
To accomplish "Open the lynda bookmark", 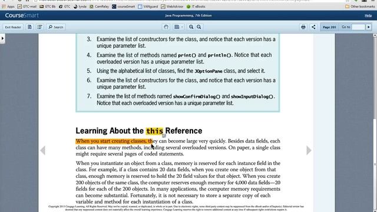I will tap(80, 6).
